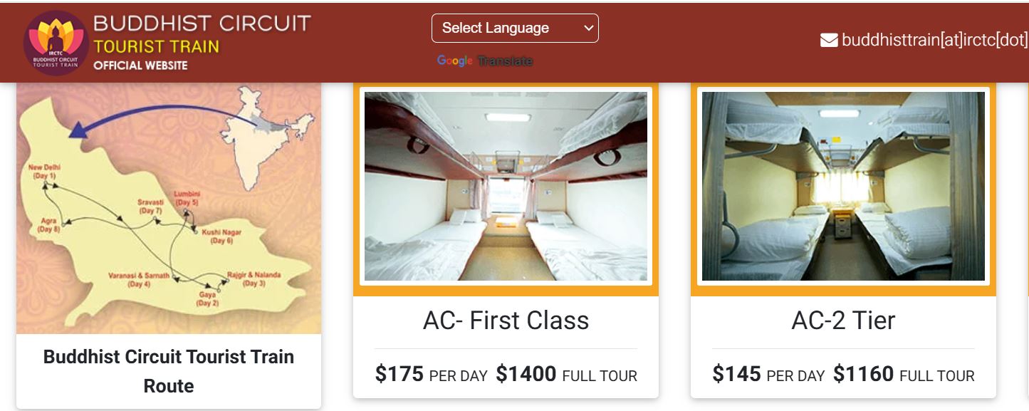Click the buddhisttrain[at]irctc[dot] email address

click(933, 41)
